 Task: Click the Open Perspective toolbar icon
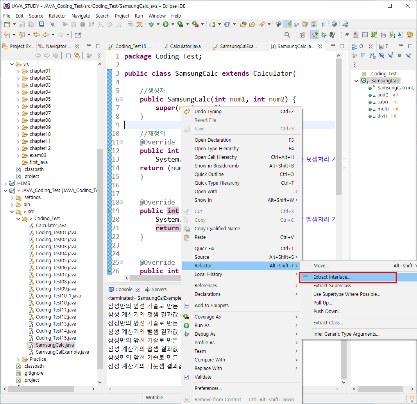pyautogui.click(x=302, y=35)
